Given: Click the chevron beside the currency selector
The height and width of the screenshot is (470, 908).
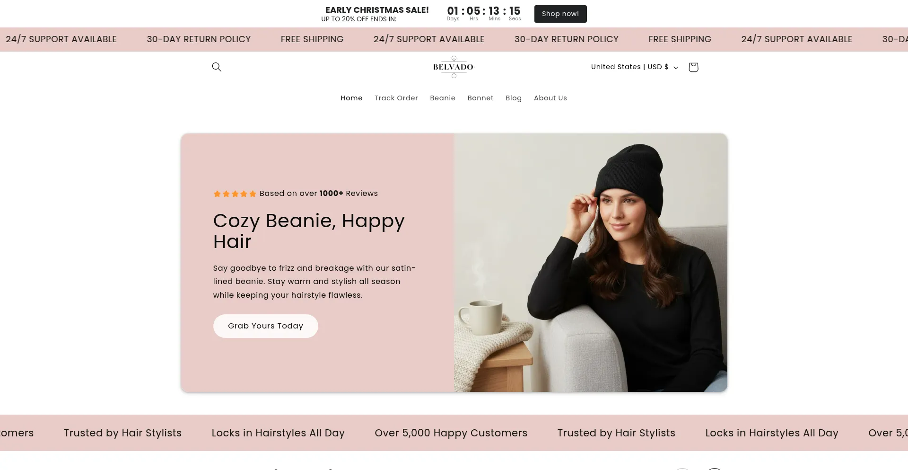Looking at the screenshot, I should (676, 68).
